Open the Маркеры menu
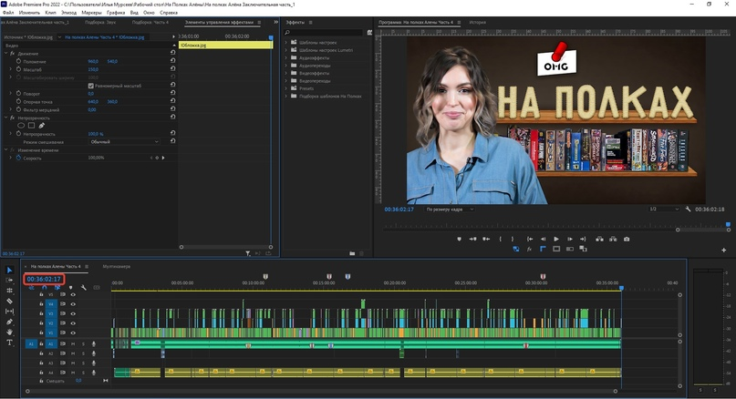 click(91, 14)
